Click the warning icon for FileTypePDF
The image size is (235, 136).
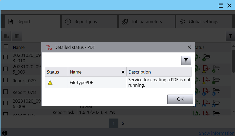(x=50, y=83)
